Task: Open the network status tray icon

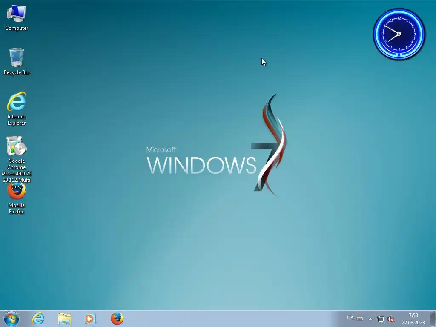Action: point(380,319)
